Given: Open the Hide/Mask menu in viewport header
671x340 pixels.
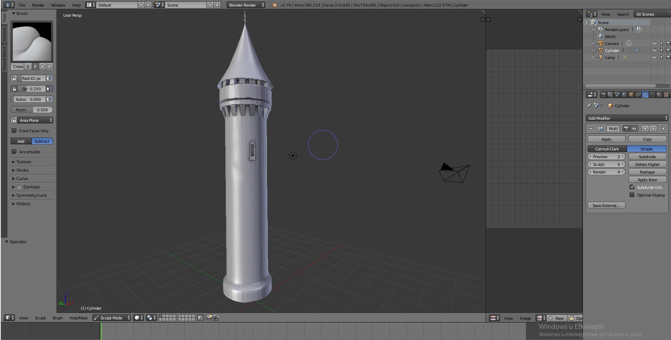Looking at the screenshot, I should tap(79, 318).
